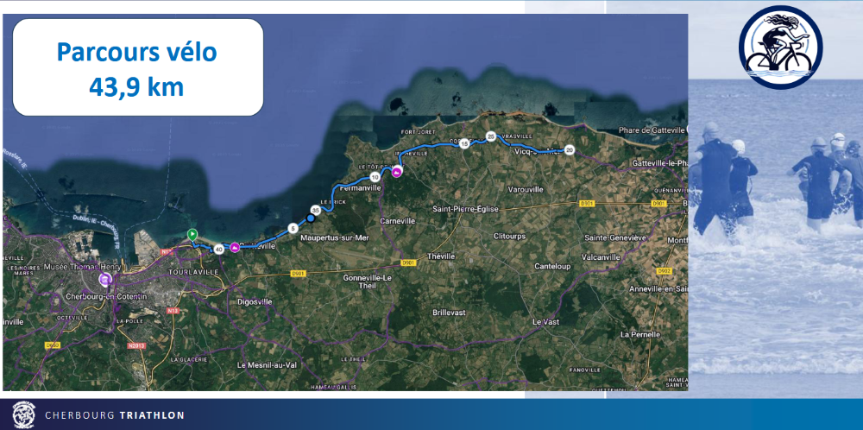The width and height of the screenshot is (863, 430).
Task: Click the 'Le Mesnil-au-Val' map label
Action: pos(265,365)
